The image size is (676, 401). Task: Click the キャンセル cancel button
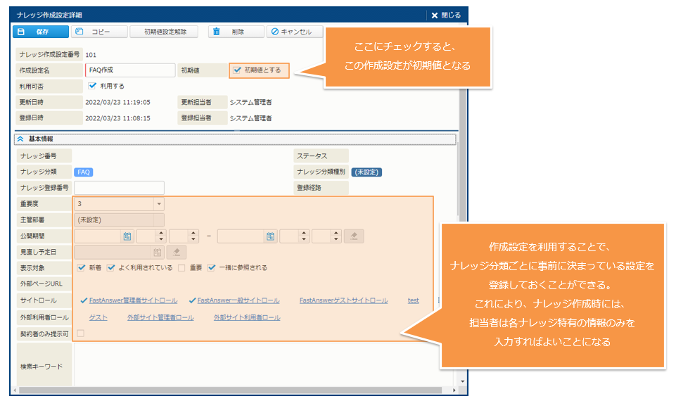(294, 32)
